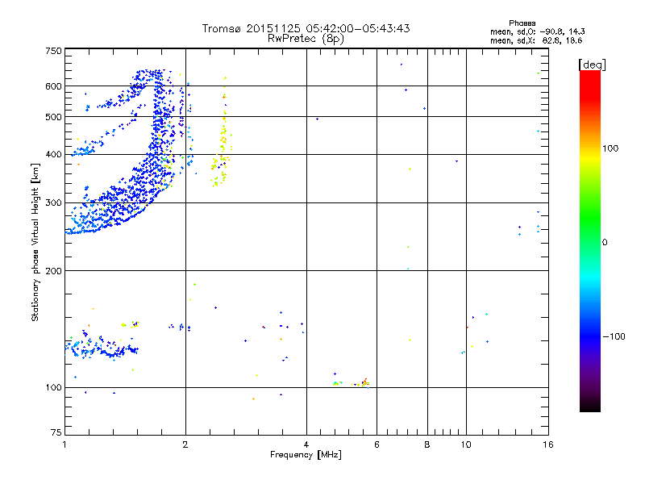Click the y-axis tick label "400"
This screenshot has height=484, width=645.
[53, 155]
